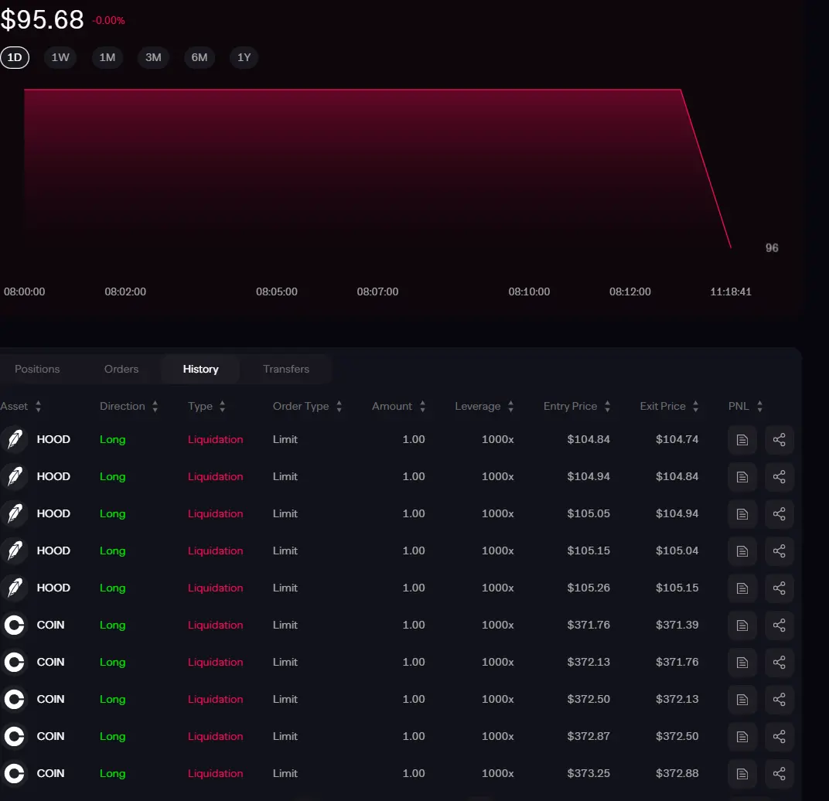Share the COIN $372.87 entry trade
This screenshot has width=829, height=801.
coord(779,737)
